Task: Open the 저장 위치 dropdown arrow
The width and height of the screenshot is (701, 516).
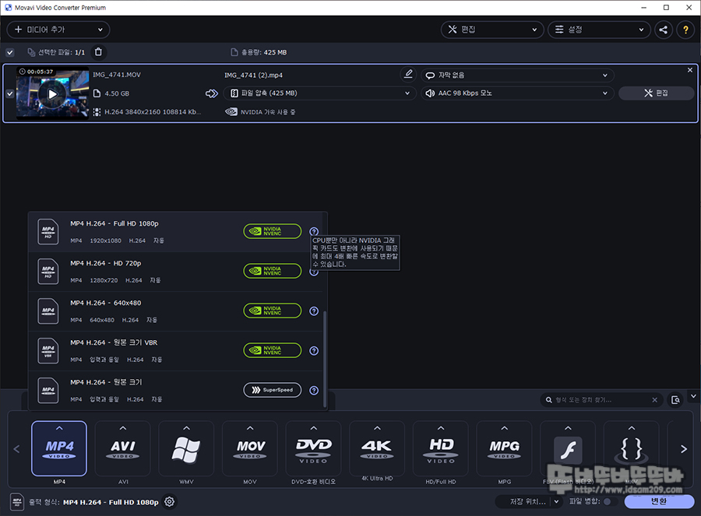Action: (x=556, y=502)
